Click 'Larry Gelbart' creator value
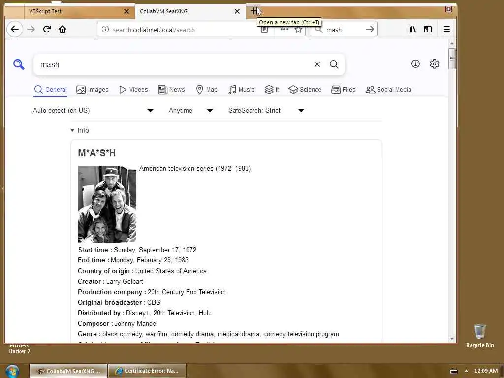This screenshot has height=378, width=504. click(125, 281)
